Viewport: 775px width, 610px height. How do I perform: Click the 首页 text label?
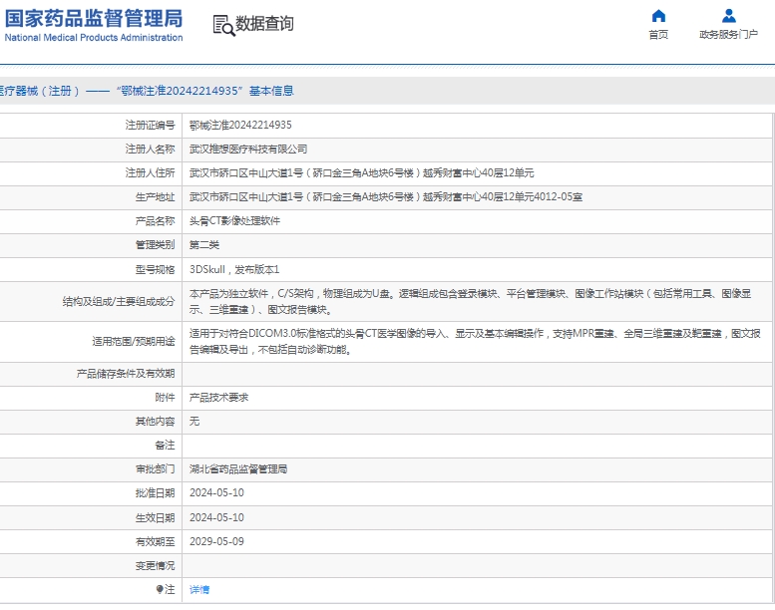pyautogui.click(x=658, y=35)
